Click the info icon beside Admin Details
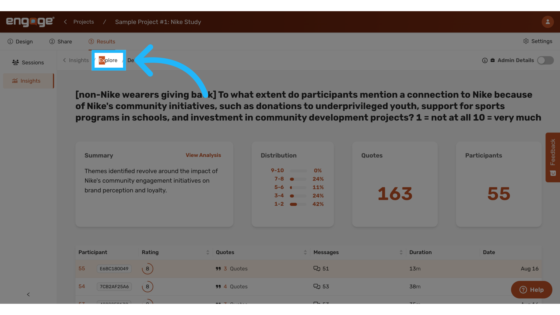The width and height of the screenshot is (560, 315). (x=485, y=60)
